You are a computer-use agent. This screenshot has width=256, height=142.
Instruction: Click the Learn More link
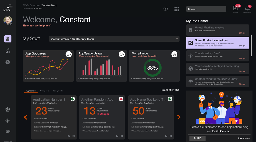[244, 138]
